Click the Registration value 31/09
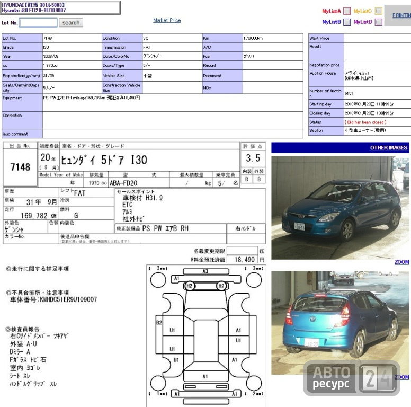 (x=49, y=76)
